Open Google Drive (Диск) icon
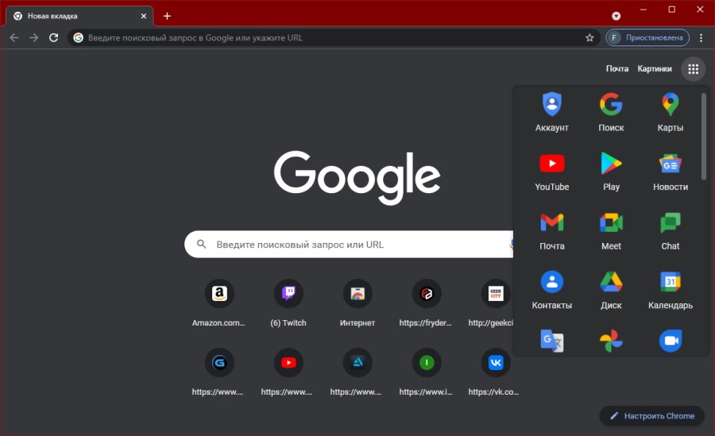The height and width of the screenshot is (436, 715). pyautogui.click(x=611, y=282)
